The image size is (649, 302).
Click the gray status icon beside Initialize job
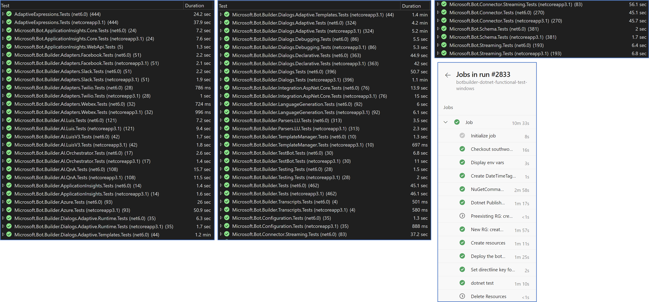[x=462, y=136]
